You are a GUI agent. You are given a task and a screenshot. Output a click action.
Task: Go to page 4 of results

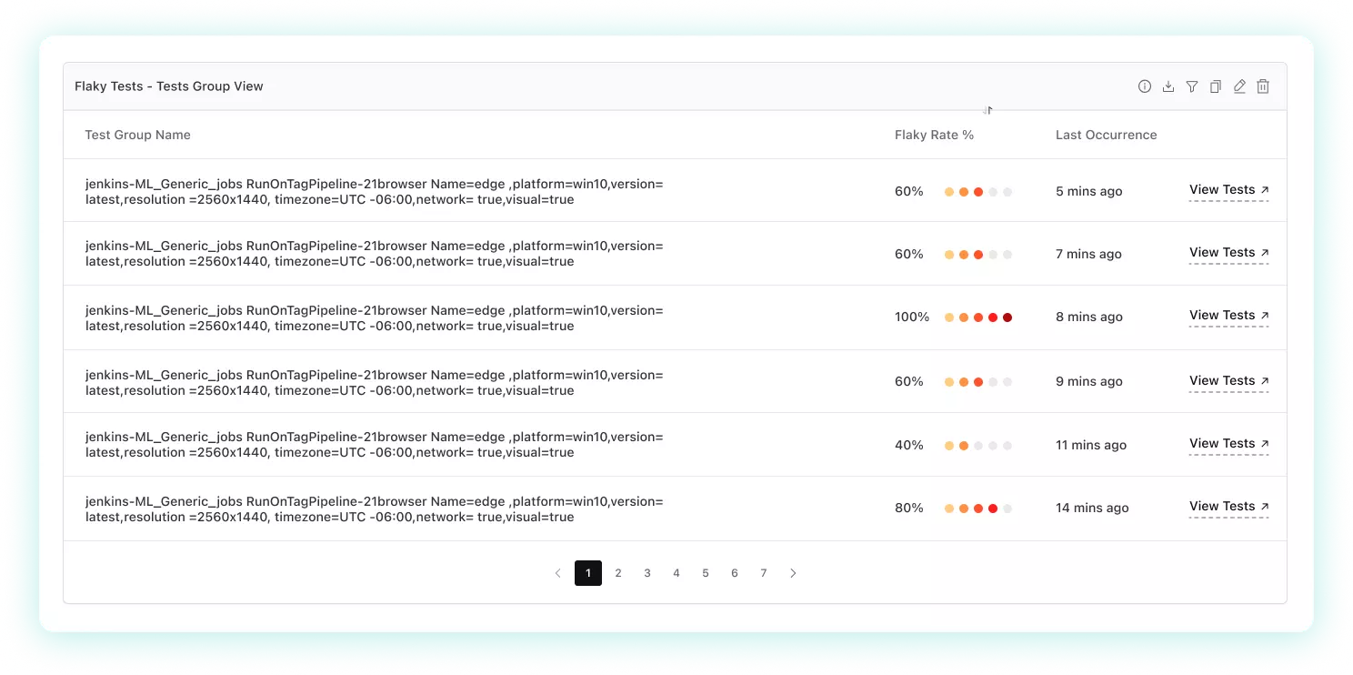tap(676, 573)
